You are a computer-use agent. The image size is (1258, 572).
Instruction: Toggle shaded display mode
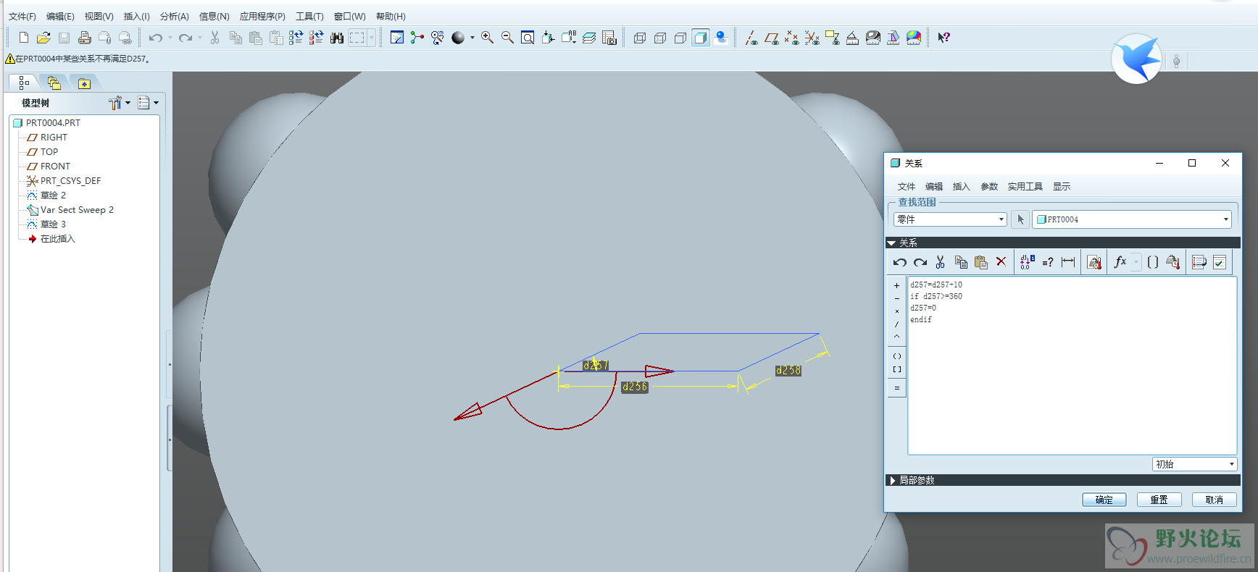(x=700, y=38)
